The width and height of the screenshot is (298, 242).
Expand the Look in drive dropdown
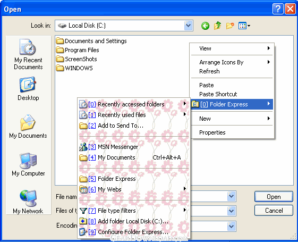(189, 26)
